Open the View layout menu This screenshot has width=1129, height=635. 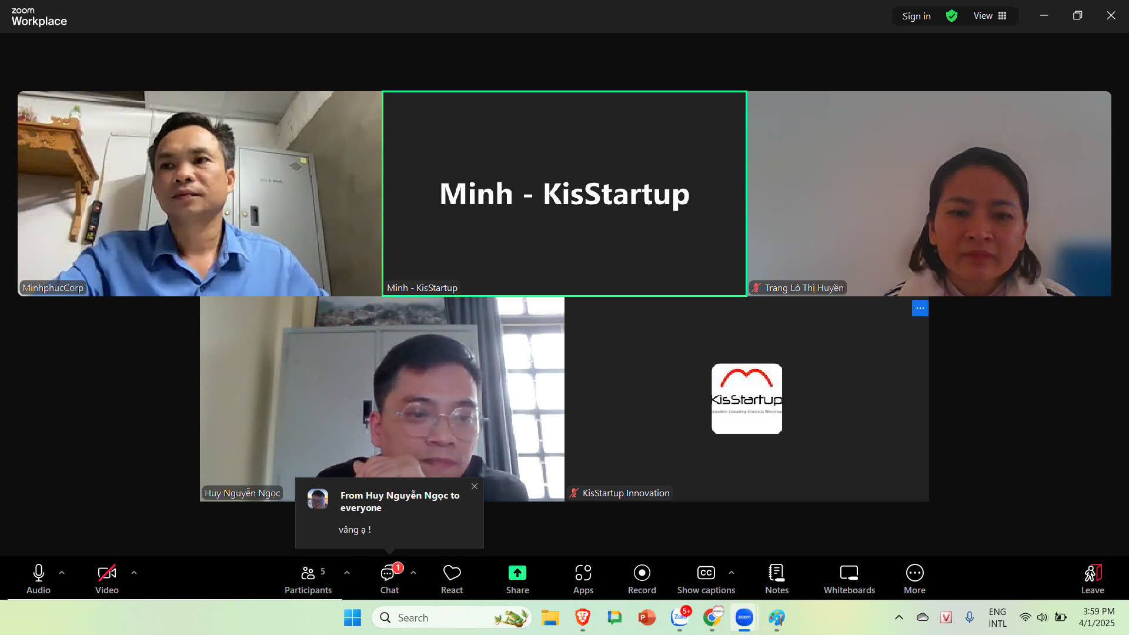click(x=990, y=16)
